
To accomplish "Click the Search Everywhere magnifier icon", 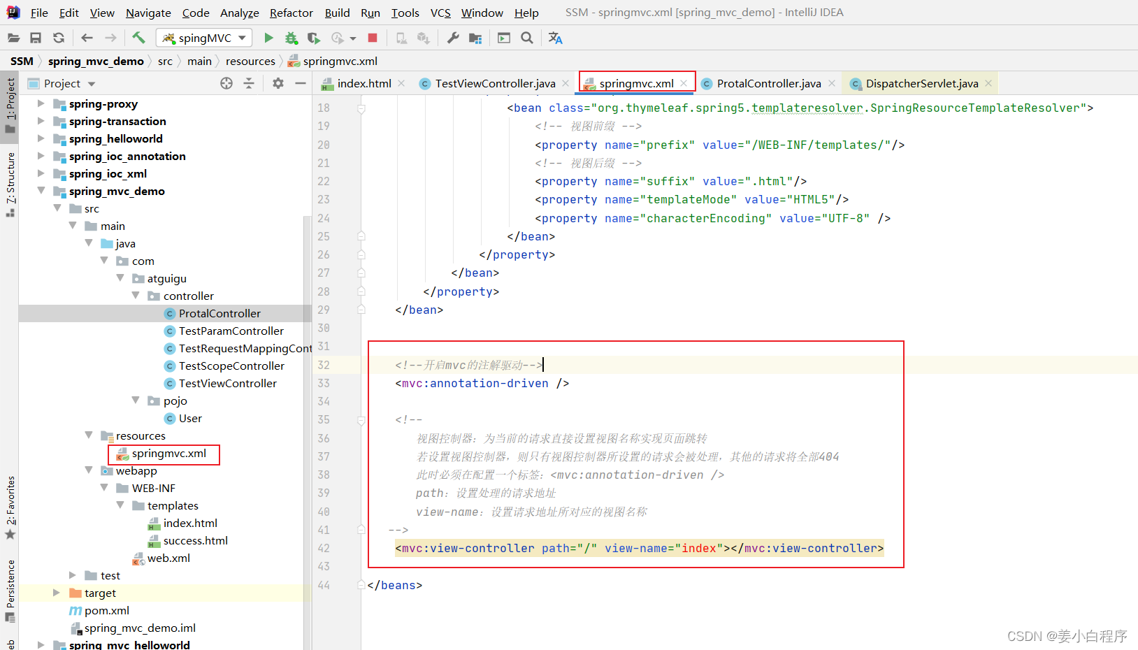I will [527, 38].
